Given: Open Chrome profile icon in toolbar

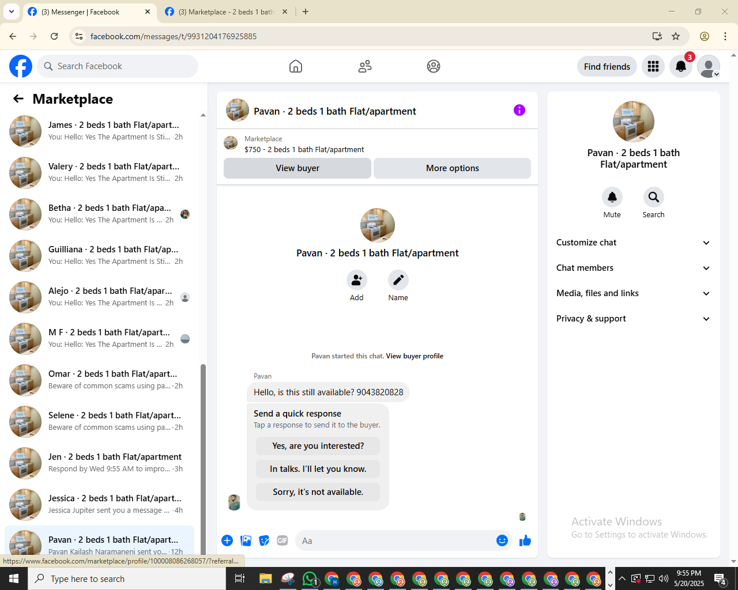Looking at the screenshot, I should (705, 36).
